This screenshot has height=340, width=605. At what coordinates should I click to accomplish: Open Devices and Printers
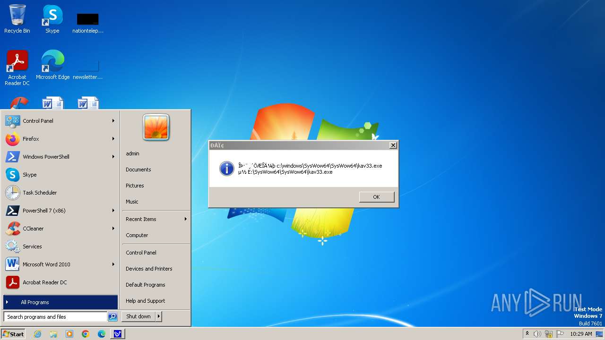point(149,269)
